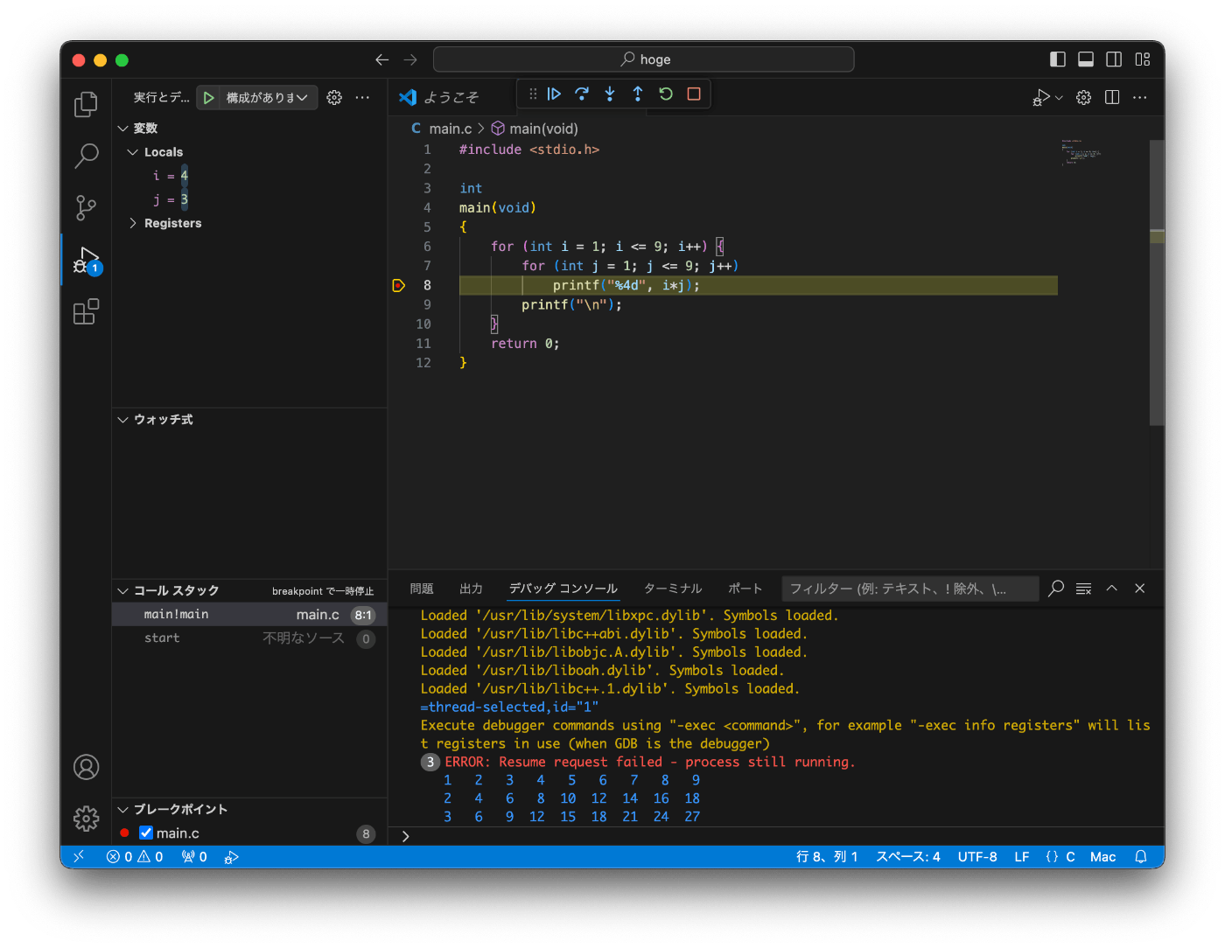The image size is (1225, 948).
Task: Click the main(void) breadcrumb
Action: coord(535,129)
